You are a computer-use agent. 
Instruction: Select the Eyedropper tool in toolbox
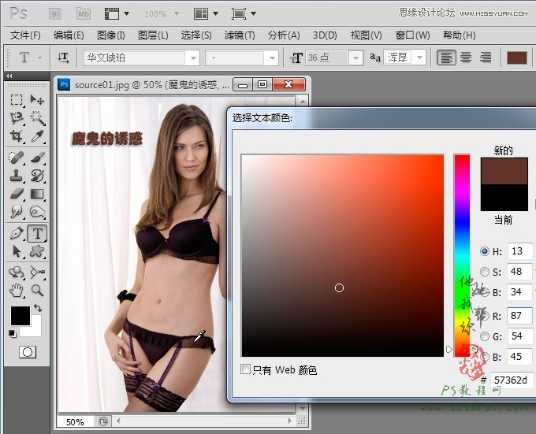coord(37,136)
